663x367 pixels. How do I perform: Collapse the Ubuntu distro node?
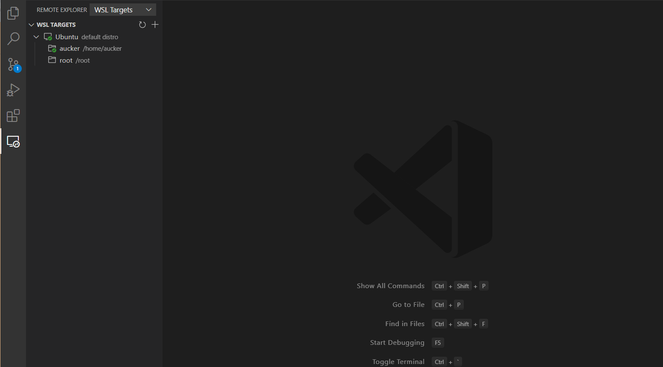pos(36,37)
